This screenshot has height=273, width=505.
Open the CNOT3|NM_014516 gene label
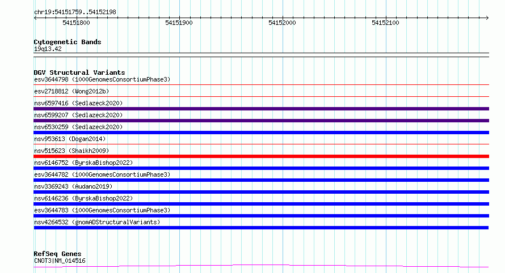tap(60, 261)
